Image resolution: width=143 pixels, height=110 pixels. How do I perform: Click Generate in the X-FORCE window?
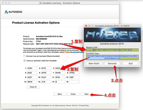point(112,63)
